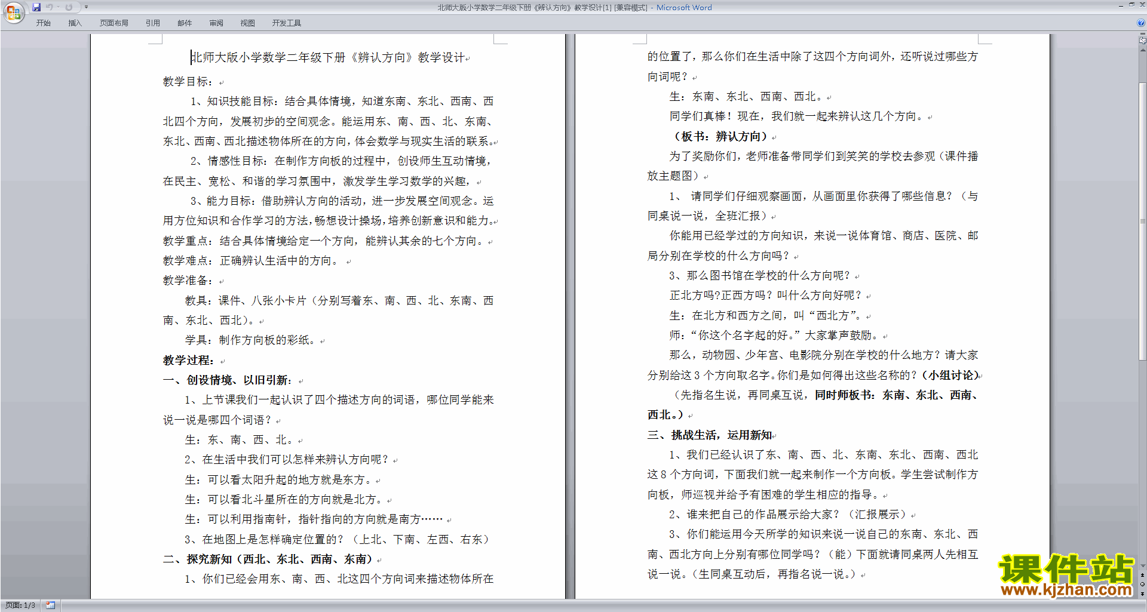Click the Next Page double-arrow button
Viewport: 1147px width, 612px height.
pyautogui.click(x=1143, y=593)
